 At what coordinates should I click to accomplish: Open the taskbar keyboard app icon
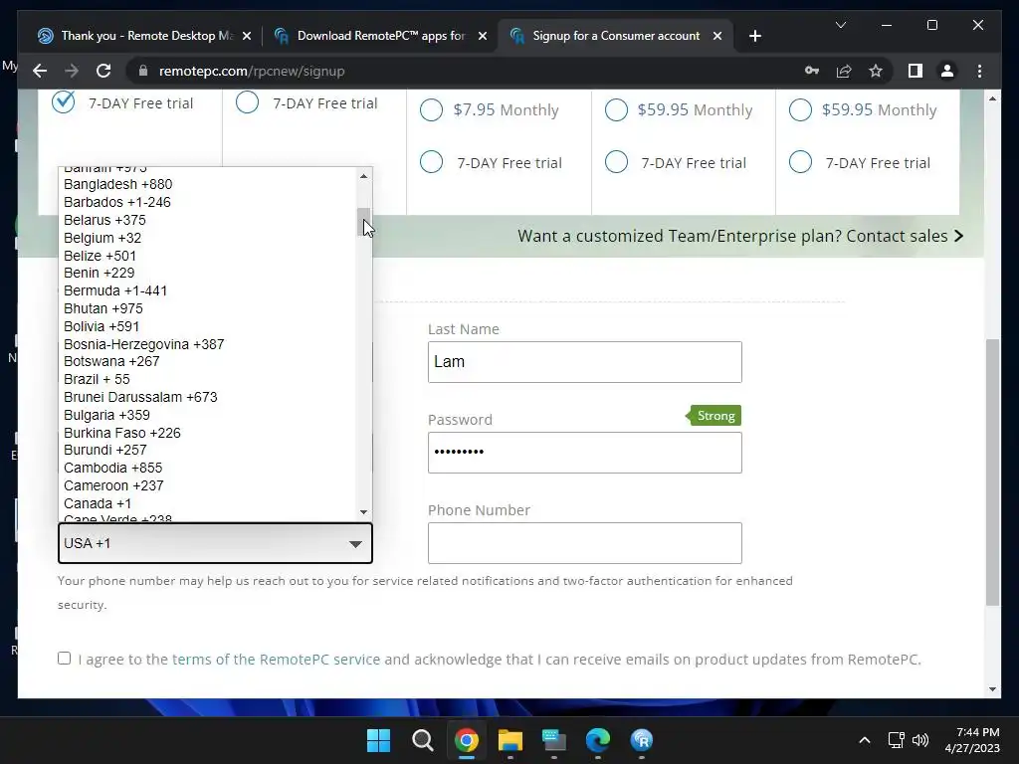pyautogui.click(x=553, y=740)
